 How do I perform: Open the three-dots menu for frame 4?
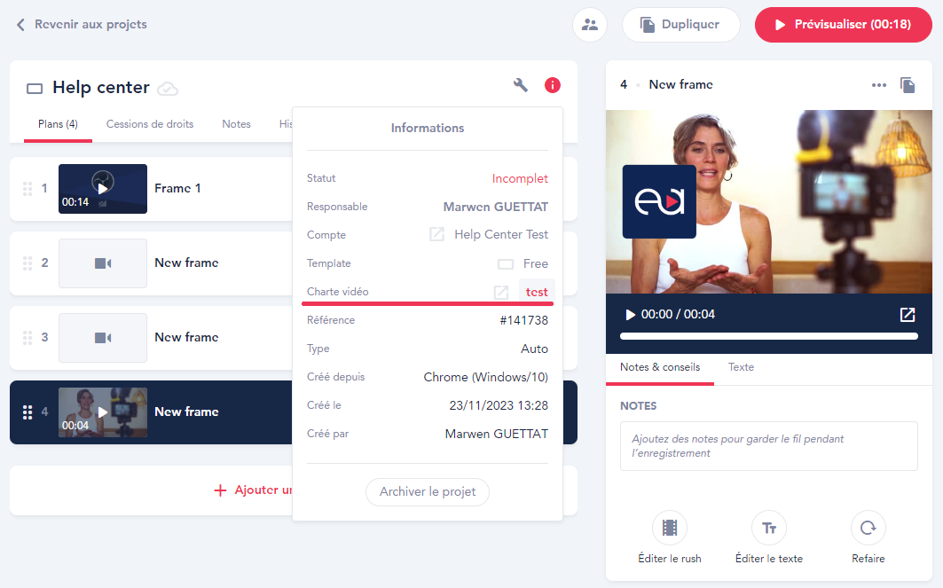(x=879, y=85)
